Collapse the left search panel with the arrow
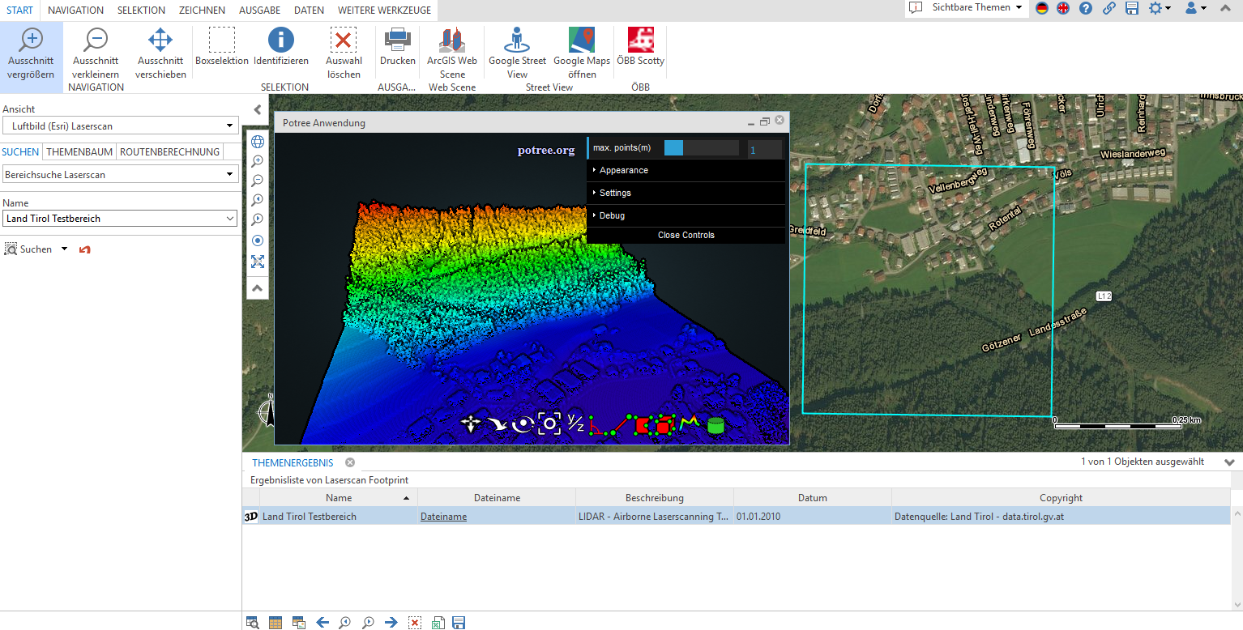 258,109
